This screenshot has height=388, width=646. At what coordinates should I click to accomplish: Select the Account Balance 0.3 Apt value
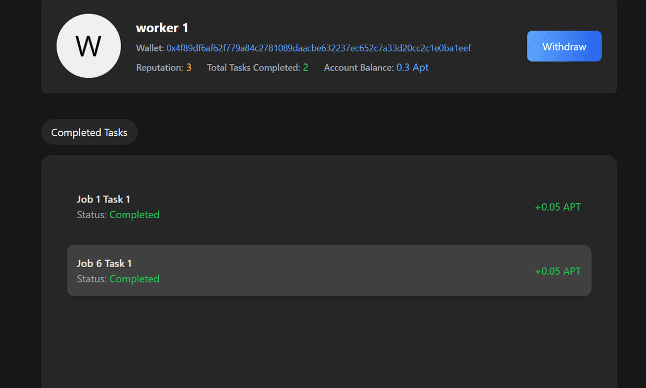click(x=412, y=67)
